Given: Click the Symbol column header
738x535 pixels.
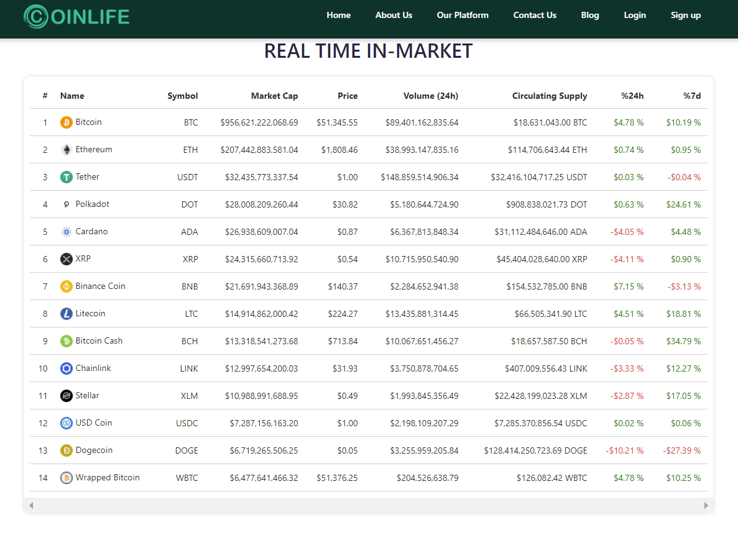Looking at the screenshot, I should (183, 96).
